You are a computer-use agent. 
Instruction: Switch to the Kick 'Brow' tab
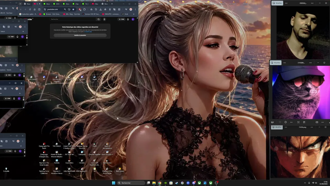click(47, 4)
